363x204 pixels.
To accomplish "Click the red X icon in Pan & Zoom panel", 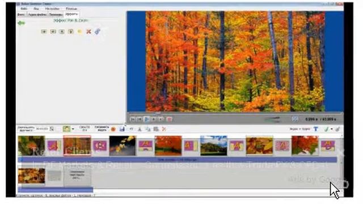I will [88, 32].
